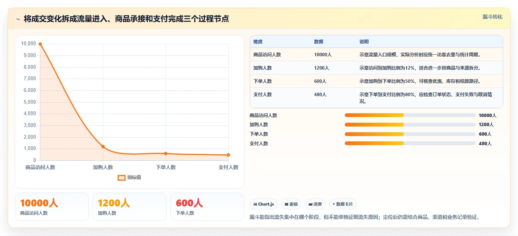Select the 进度 chip
518x236 pixels.
[315, 204]
